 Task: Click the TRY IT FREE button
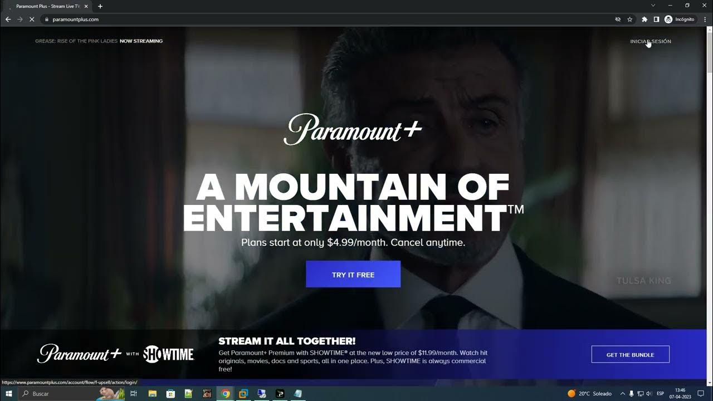point(353,275)
